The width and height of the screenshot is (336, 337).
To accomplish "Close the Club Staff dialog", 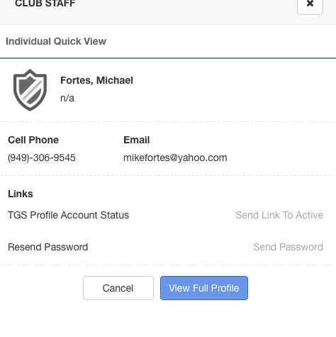I will click(x=310, y=4).
